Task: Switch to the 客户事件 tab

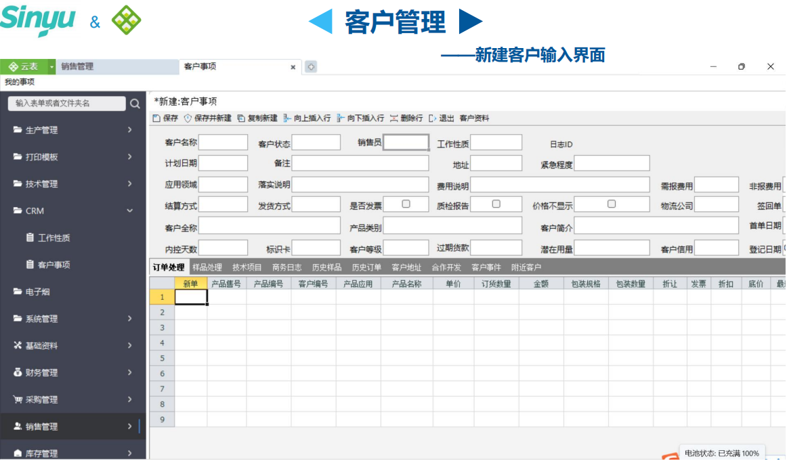Action: click(x=486, y=268)
